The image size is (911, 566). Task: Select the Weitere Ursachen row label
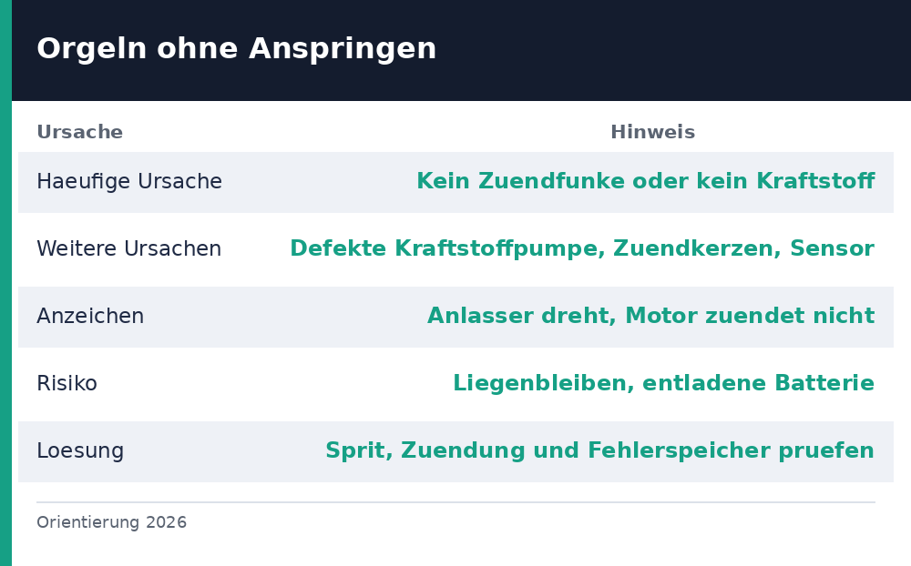pyautogui.click(x=129, y=248)
